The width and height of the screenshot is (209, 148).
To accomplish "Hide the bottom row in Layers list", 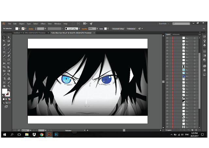I will (167, 127).
